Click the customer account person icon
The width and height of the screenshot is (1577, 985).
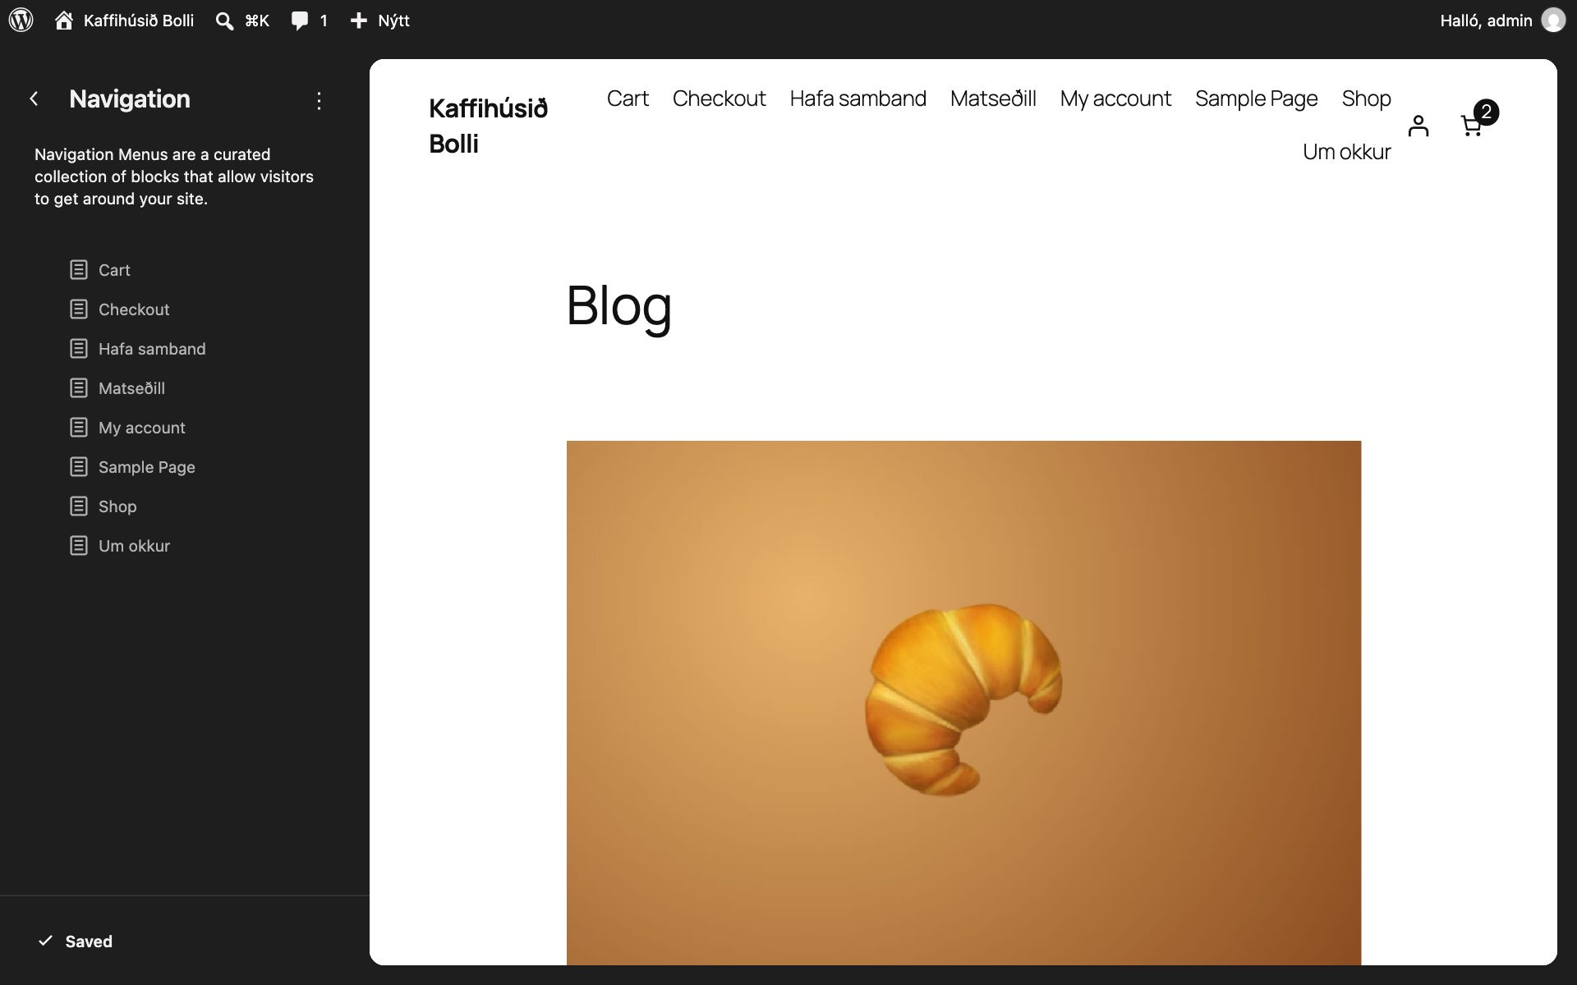pyautogui.click(x=1418, y=126)
